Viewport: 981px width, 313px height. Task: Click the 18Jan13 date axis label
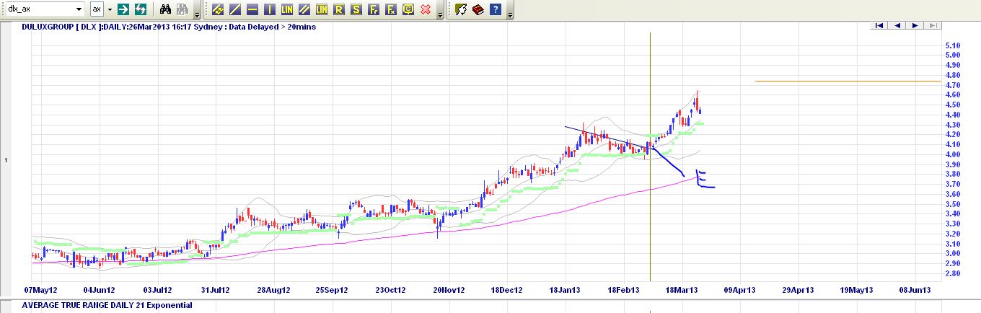565,290
